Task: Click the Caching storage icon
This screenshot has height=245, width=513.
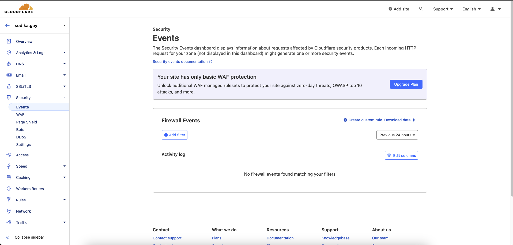Action: coord(9,177)
